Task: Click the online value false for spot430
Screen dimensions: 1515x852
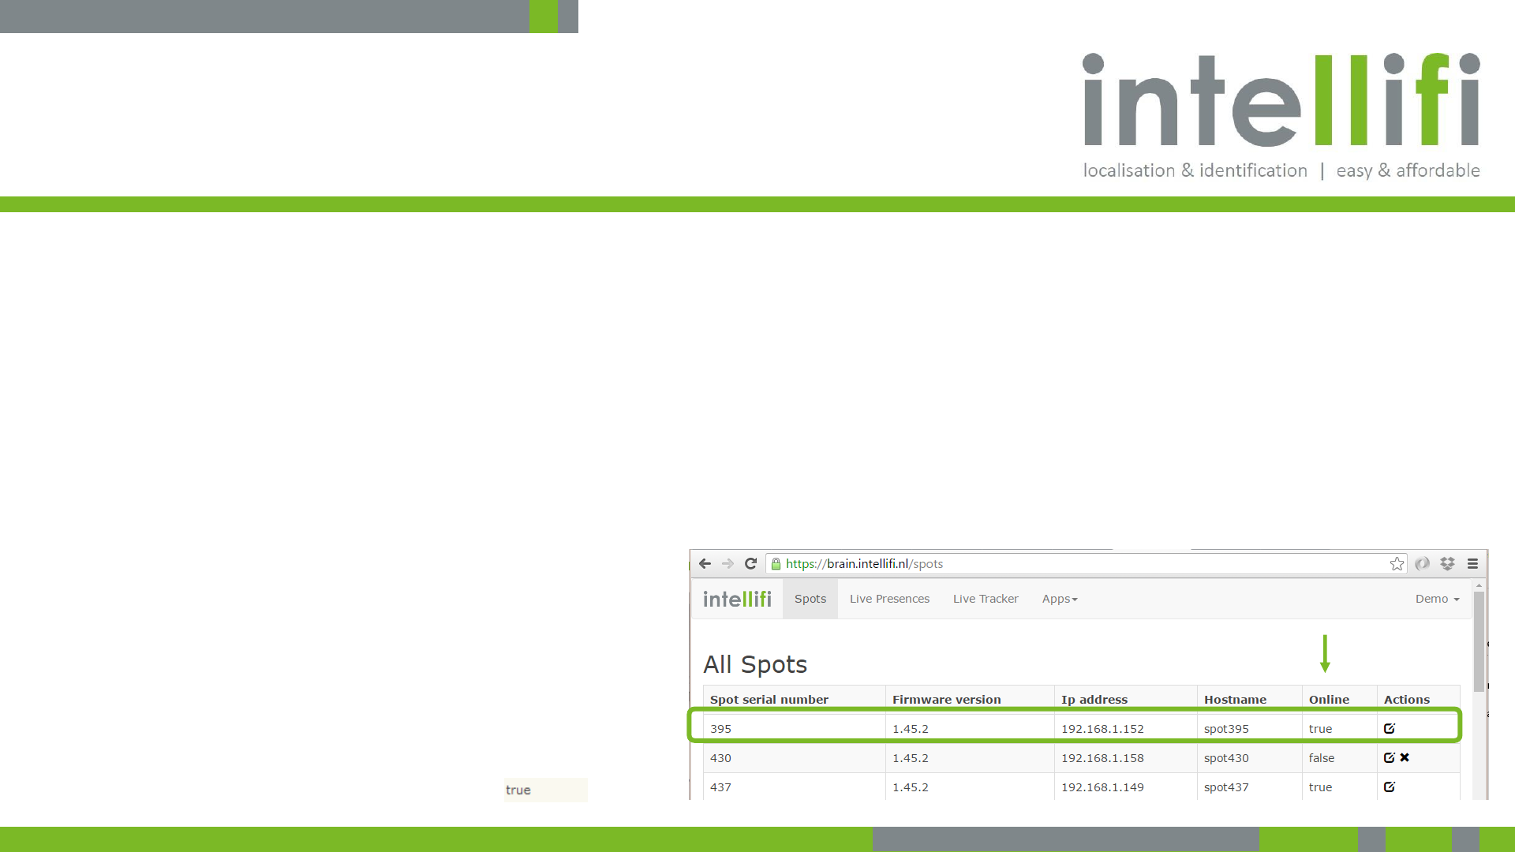Action: point(1322,757)
